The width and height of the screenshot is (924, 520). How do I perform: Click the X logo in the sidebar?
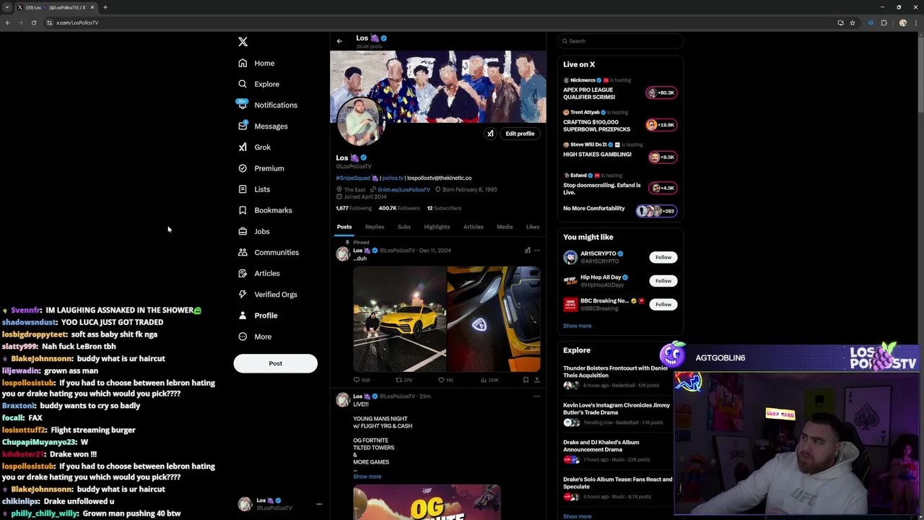[x=243, y=42]
